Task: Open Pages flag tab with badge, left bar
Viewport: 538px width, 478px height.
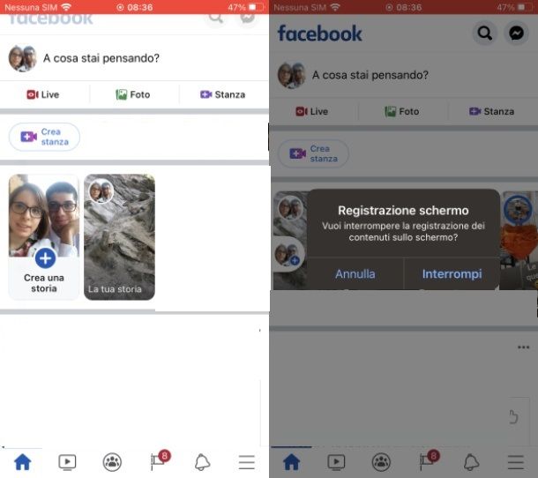Action: tap(160, 460)
